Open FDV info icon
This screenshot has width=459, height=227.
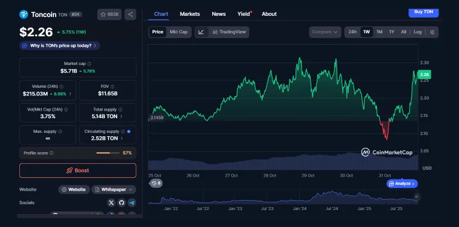click(x=113, y=87)
